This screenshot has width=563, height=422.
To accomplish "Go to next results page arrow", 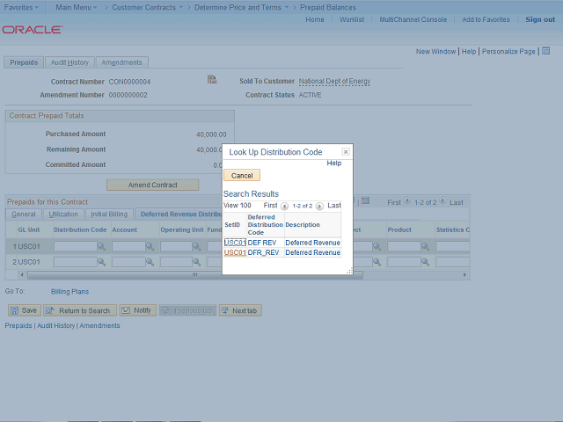I will point(319,206).
